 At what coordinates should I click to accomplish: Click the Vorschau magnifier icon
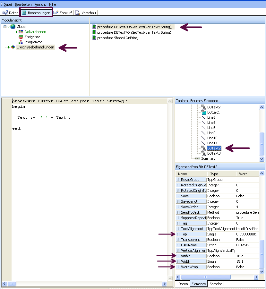click(78, 13)
